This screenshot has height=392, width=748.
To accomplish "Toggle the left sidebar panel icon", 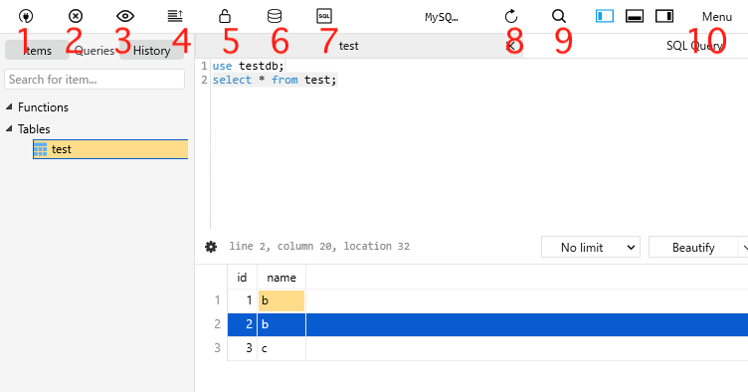I will [x=605, y=16].
